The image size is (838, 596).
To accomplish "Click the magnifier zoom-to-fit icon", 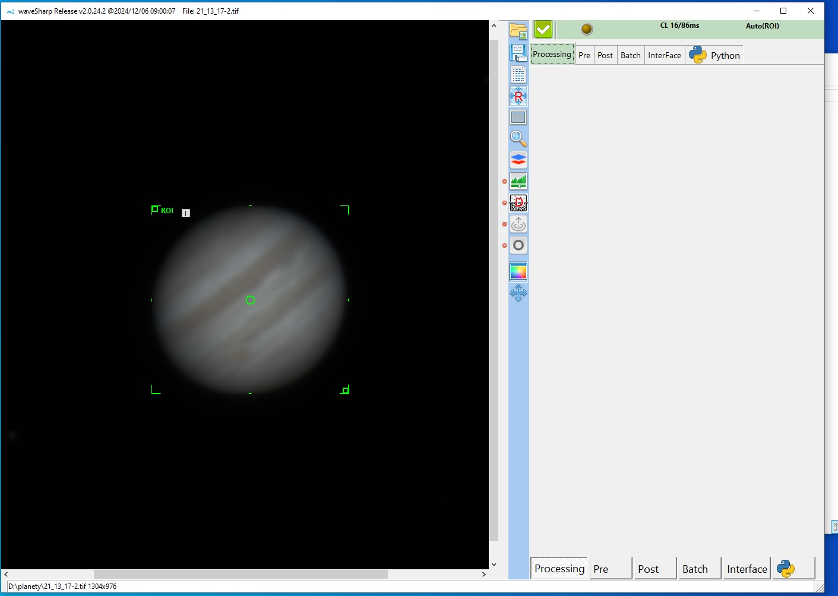I will pyautogui.click(x=518, y=138).
